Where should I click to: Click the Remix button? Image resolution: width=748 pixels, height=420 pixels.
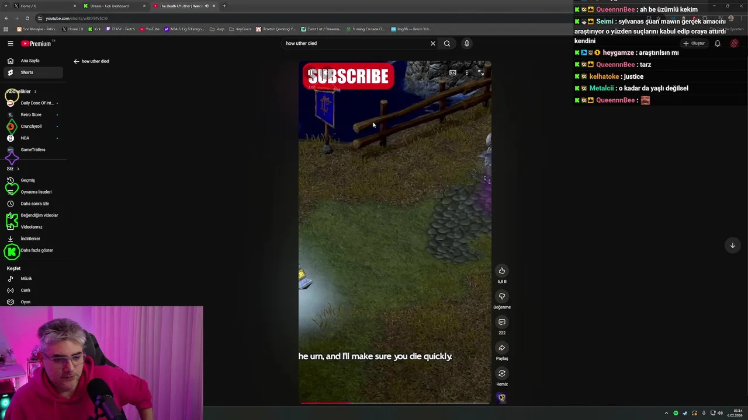pyautogui.click(x=501, y=373)
